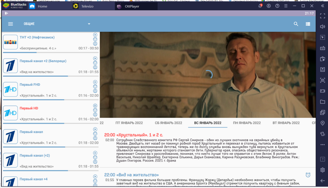The height and width of the screenshot is (188, 328).
Task: Favorite Первый канал (+2) with the heart icon
Action: coord(95,157)
